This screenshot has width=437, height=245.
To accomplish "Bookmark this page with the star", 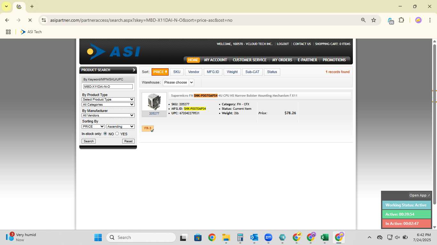I will coord(374,20).
